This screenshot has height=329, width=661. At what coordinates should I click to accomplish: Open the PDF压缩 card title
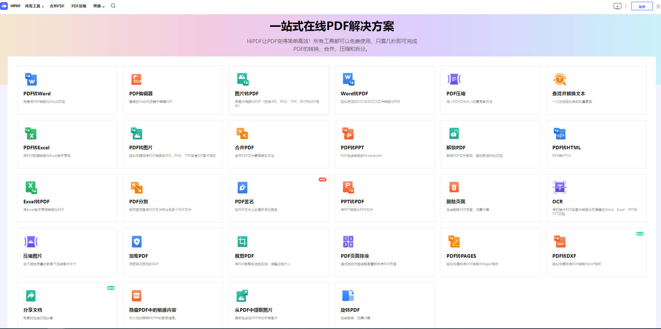point(456,94)
